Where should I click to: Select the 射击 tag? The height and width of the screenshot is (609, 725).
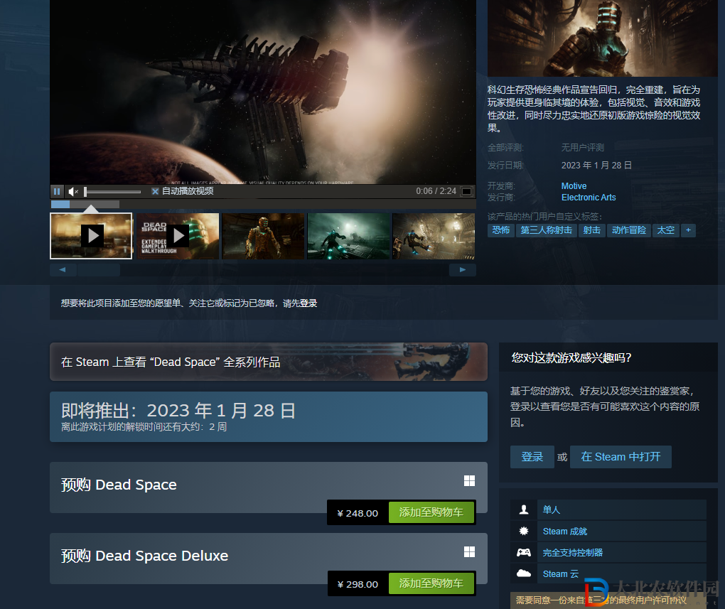[x=592, y=230]
